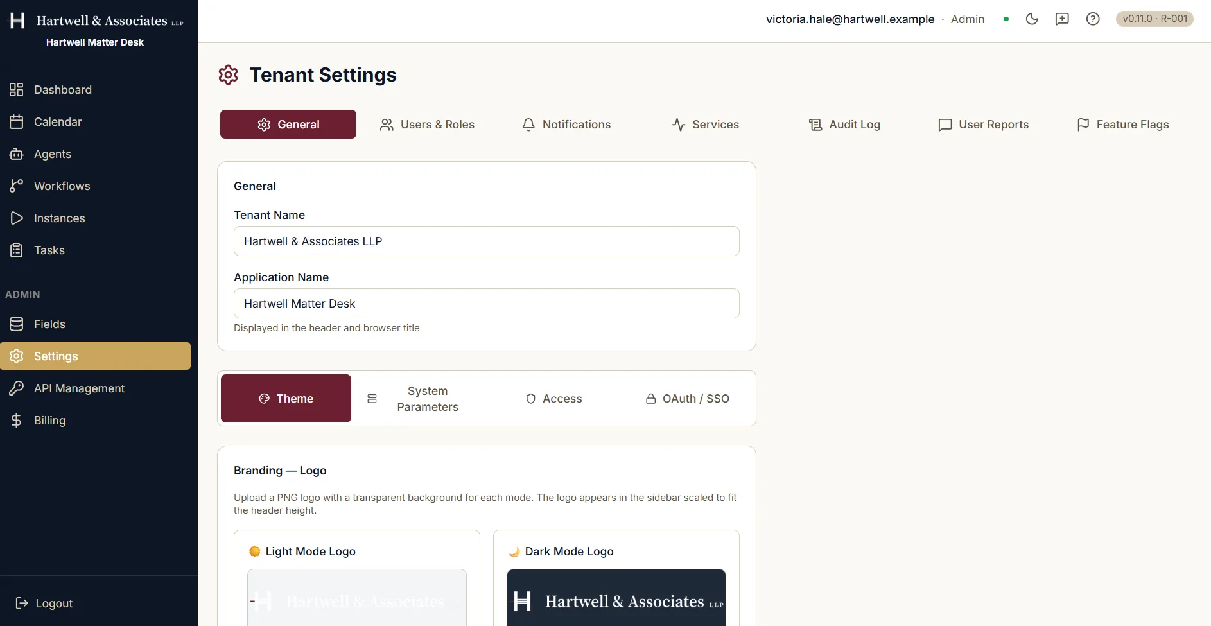Open the Users & Roles tab
Viewport: 1211px width, 626px height.
point(427,125)
